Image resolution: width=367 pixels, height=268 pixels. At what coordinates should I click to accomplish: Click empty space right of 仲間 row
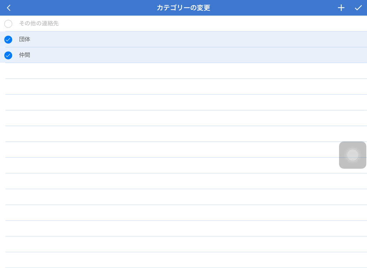(x=215, y=55)
